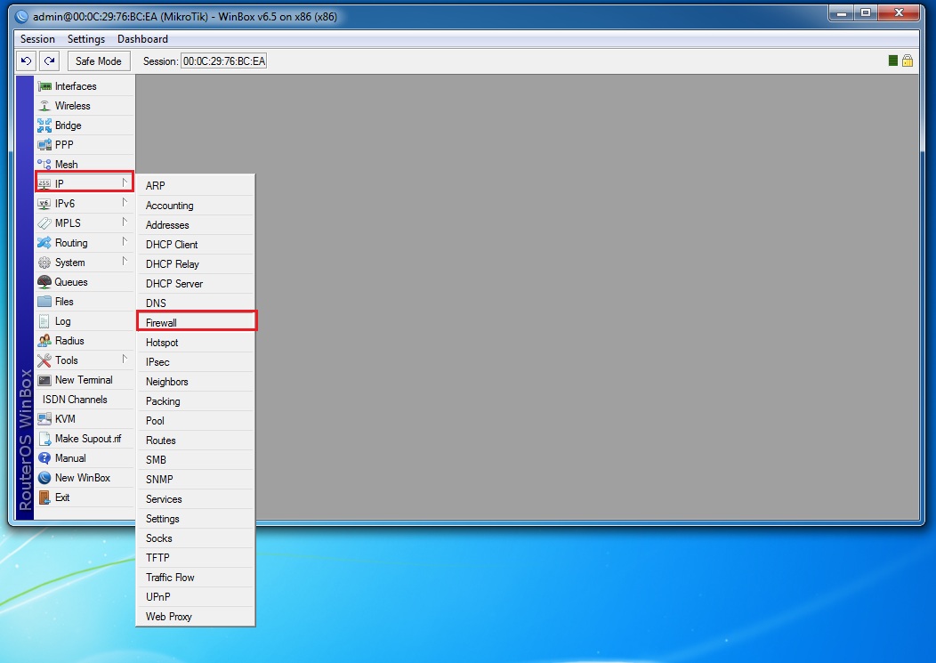The width and height of the screenshot is (936, 663).
Task: Open the Dashboard menu
Action: (x=142, y=39)
